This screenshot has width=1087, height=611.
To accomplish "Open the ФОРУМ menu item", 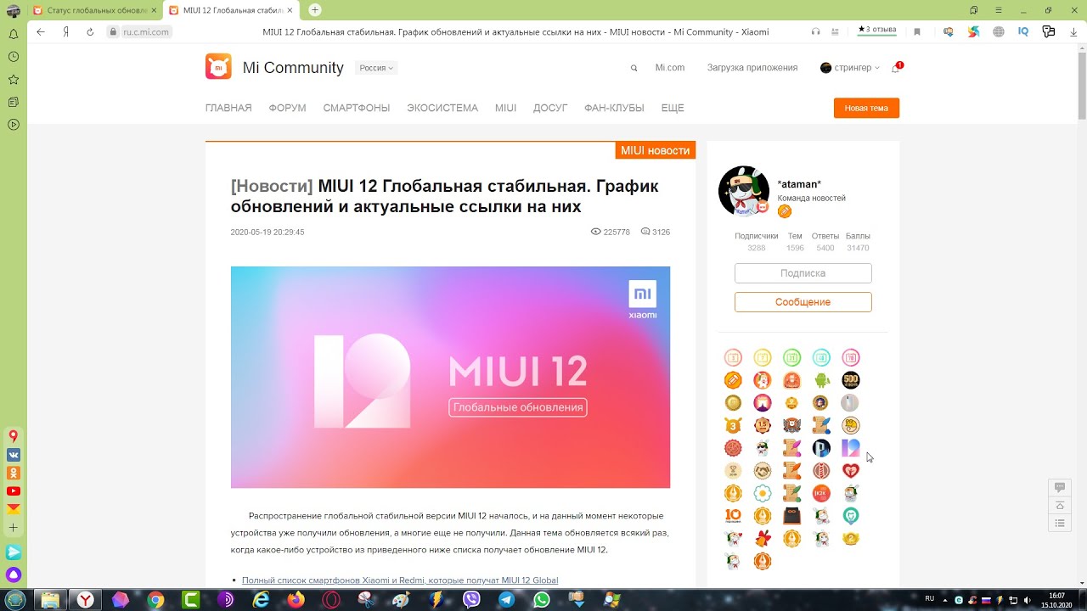I will (x=287, y=108).
